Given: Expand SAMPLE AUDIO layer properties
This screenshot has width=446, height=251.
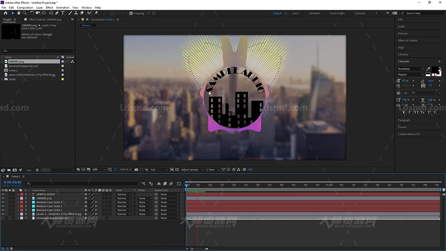Looking at the screenshot, I should tap(18, 194).
